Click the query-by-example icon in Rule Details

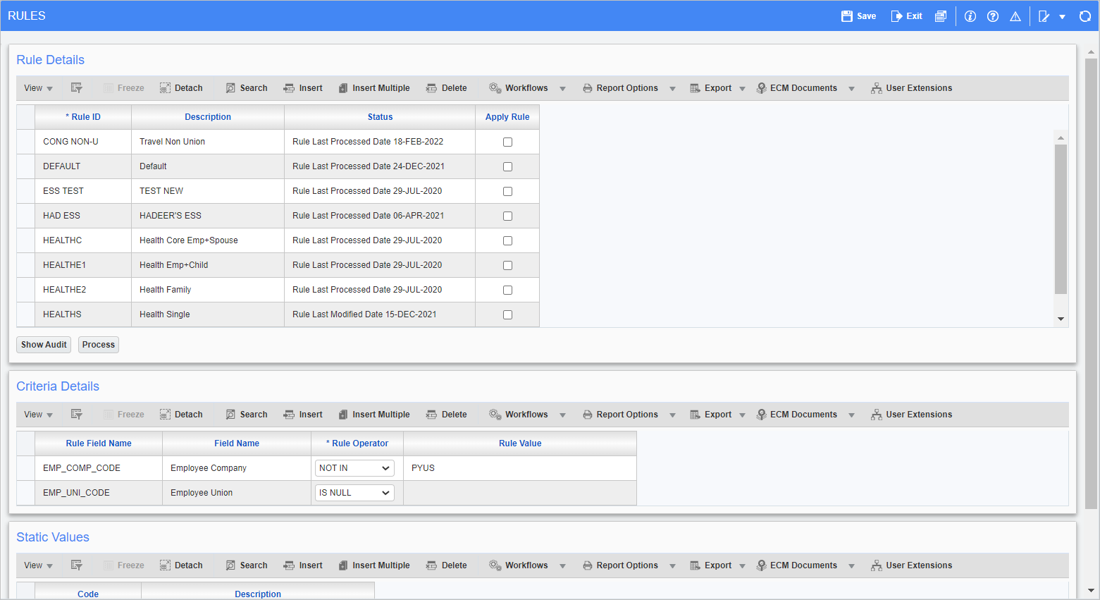point(77,88)
